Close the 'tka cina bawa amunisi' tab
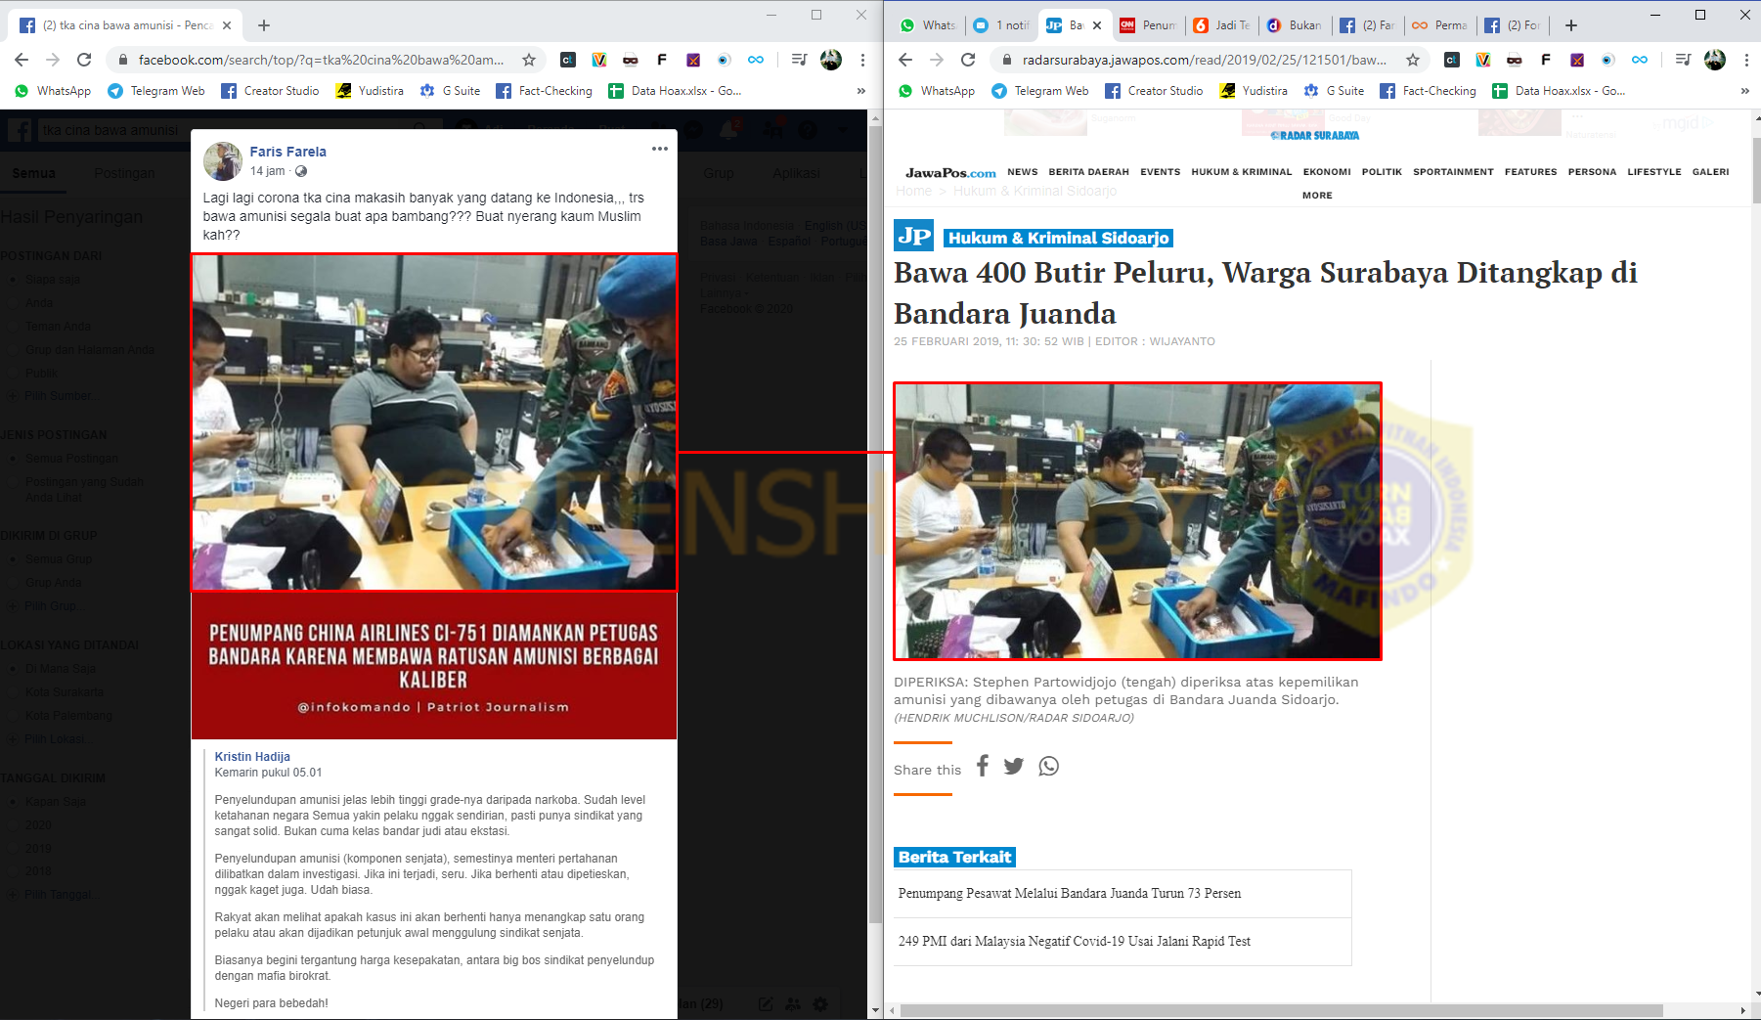This screenshot has height=1020, width=1761. point(227,25)
